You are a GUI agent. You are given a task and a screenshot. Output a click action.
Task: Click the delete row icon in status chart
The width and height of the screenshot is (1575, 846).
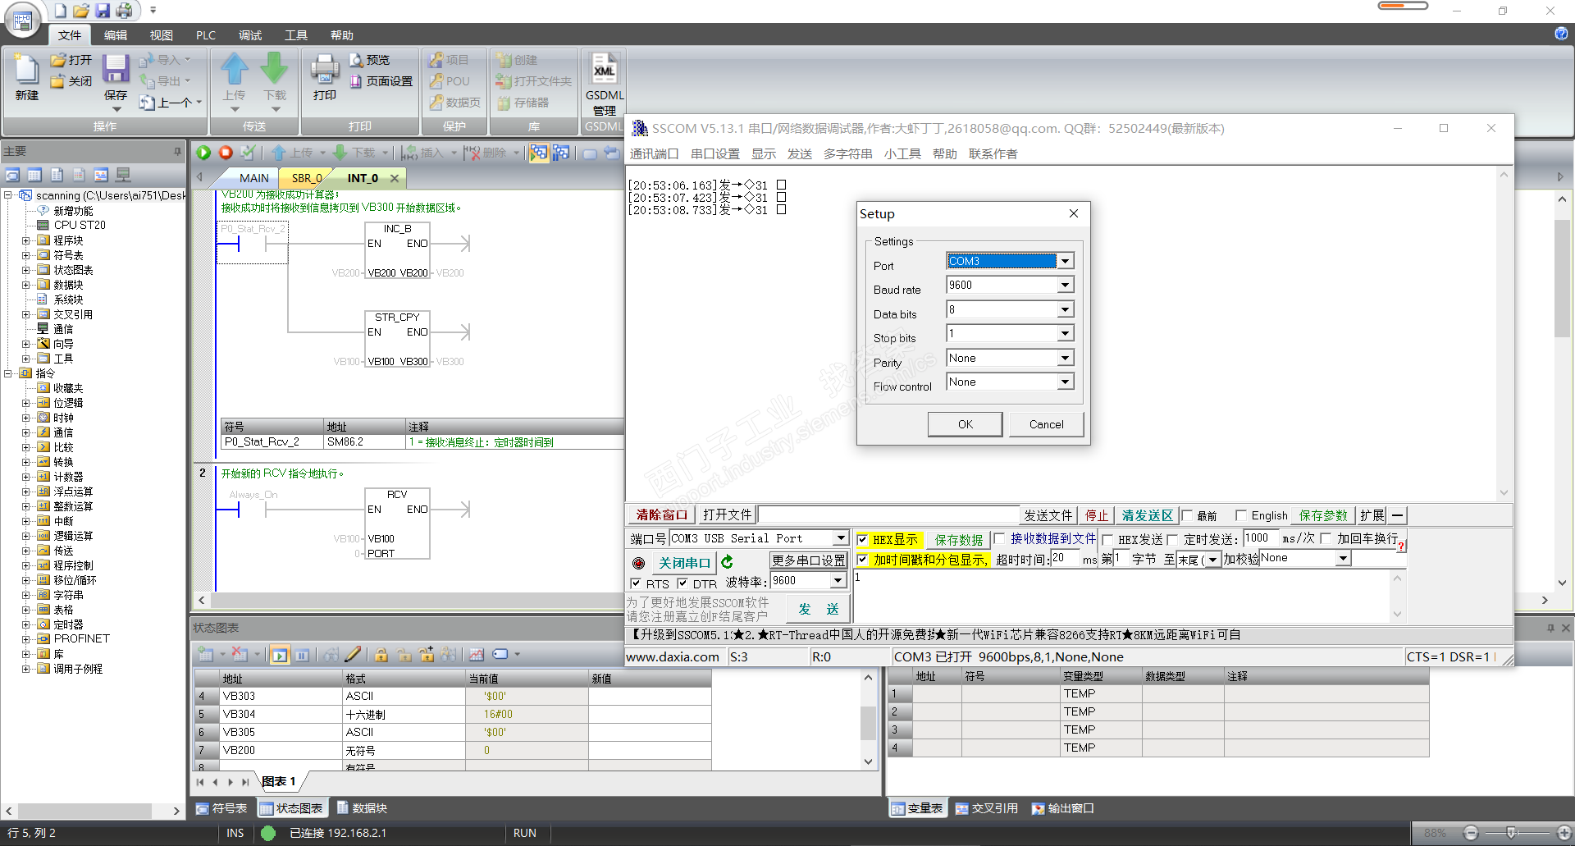(240, 655)
